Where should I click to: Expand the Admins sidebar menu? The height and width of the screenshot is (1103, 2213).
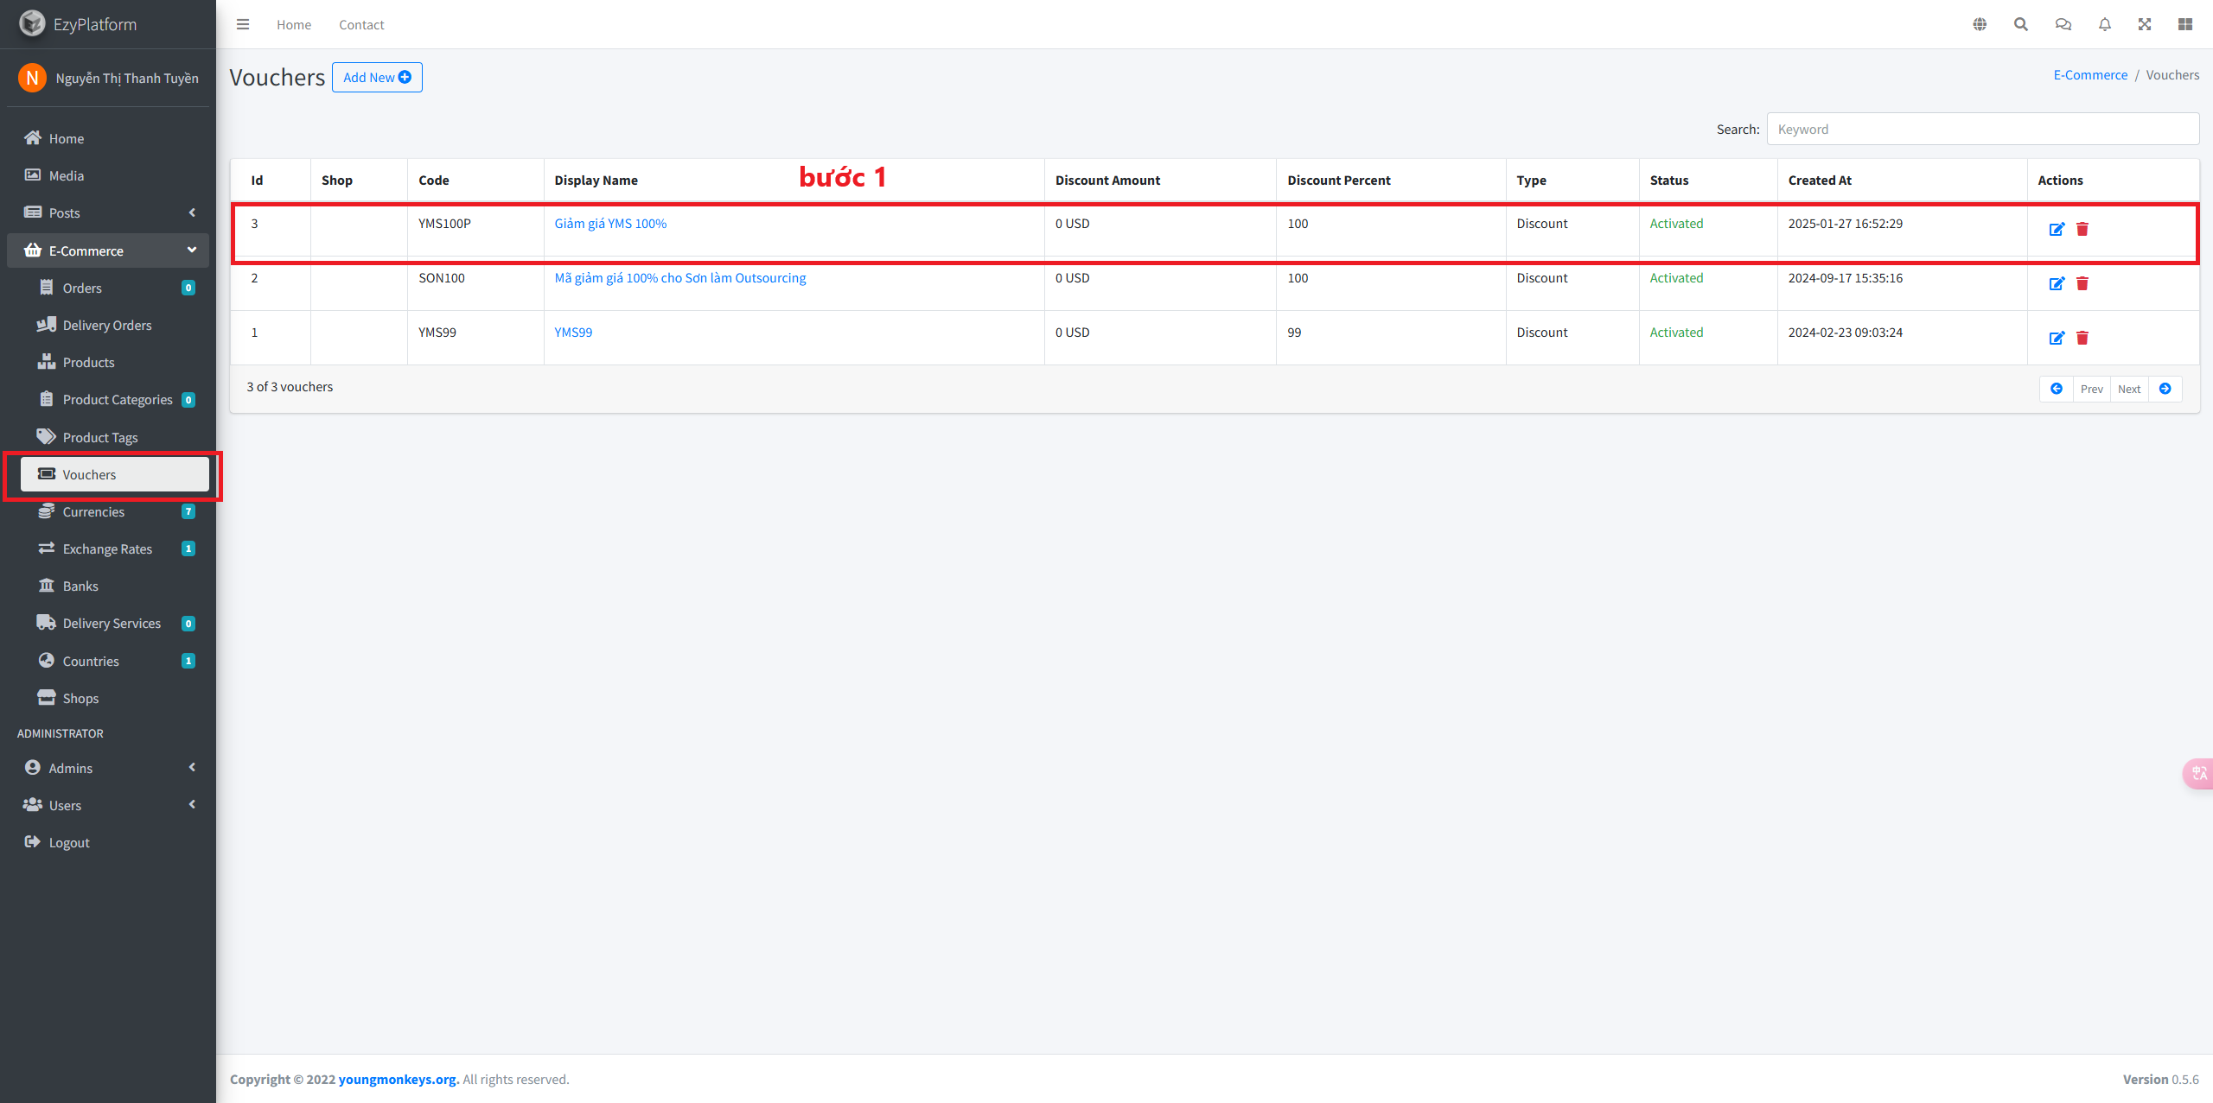pyautogui.click(x=108, y=768)
